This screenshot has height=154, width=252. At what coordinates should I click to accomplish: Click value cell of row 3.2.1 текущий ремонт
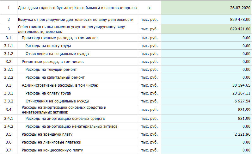206,70
